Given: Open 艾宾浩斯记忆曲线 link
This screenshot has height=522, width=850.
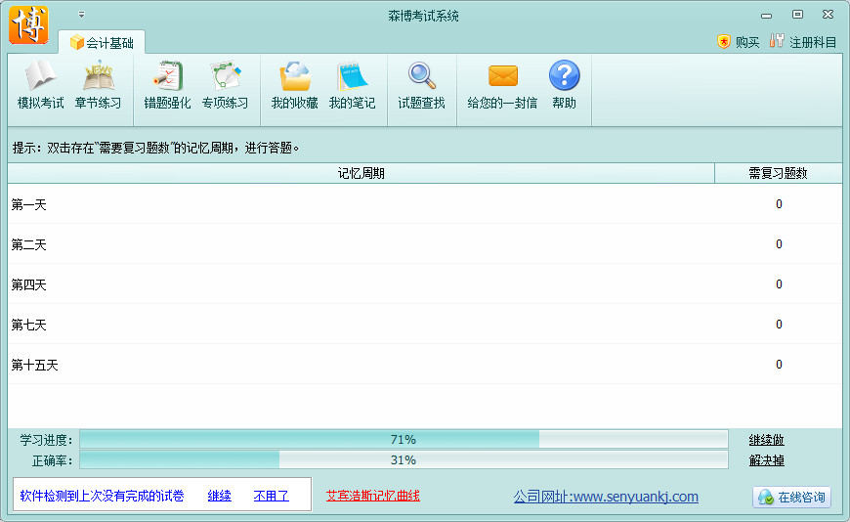Looking at the screenshot, I should point(372,496).
